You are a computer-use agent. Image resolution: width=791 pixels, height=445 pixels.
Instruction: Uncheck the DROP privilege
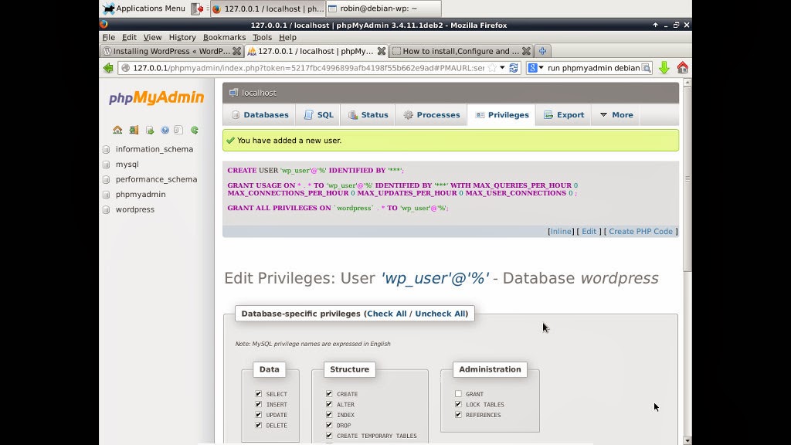pyautogui.click(x=329, y=426)
